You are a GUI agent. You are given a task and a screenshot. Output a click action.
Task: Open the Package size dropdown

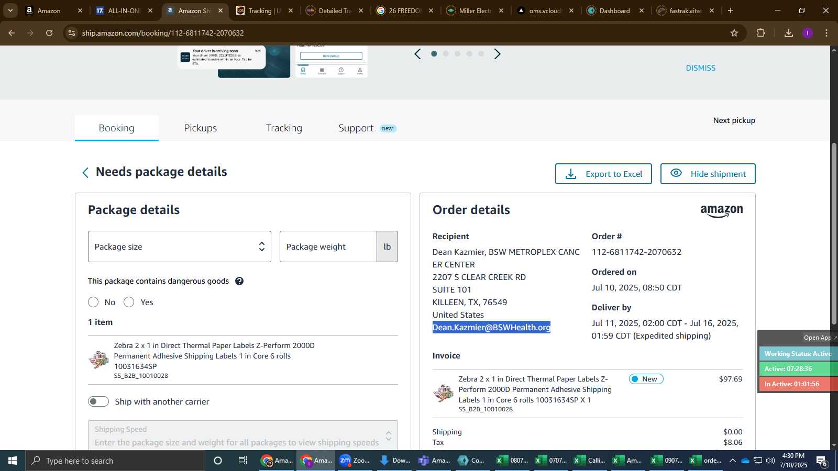click(180, 246)
